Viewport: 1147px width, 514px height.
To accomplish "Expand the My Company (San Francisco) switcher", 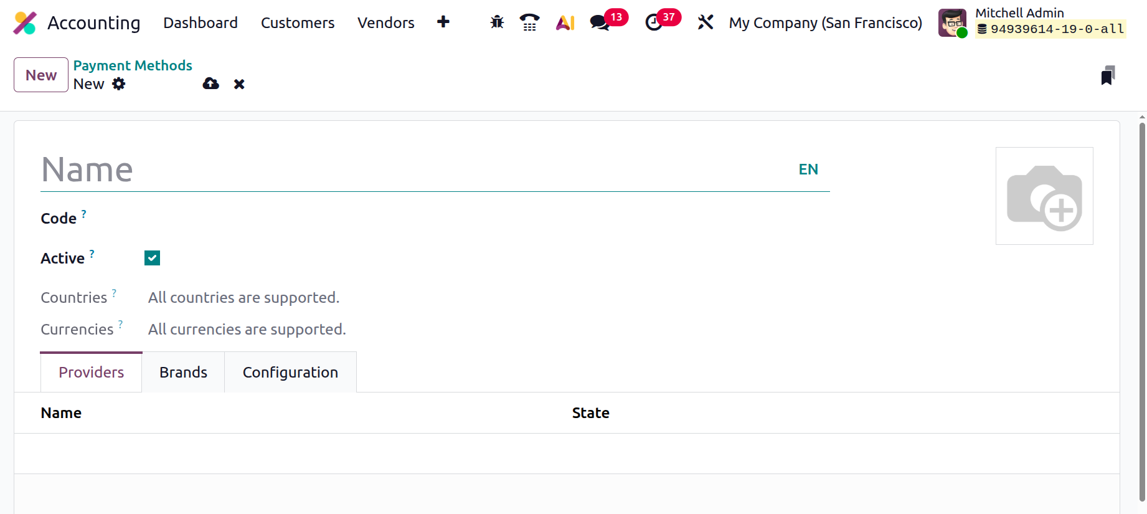I will [825, 23].
